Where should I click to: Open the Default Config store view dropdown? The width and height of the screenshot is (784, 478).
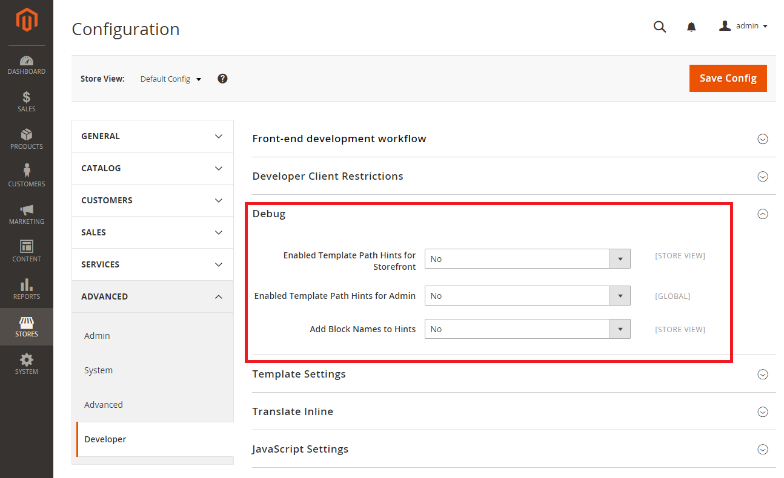click(x=170, y=79)
